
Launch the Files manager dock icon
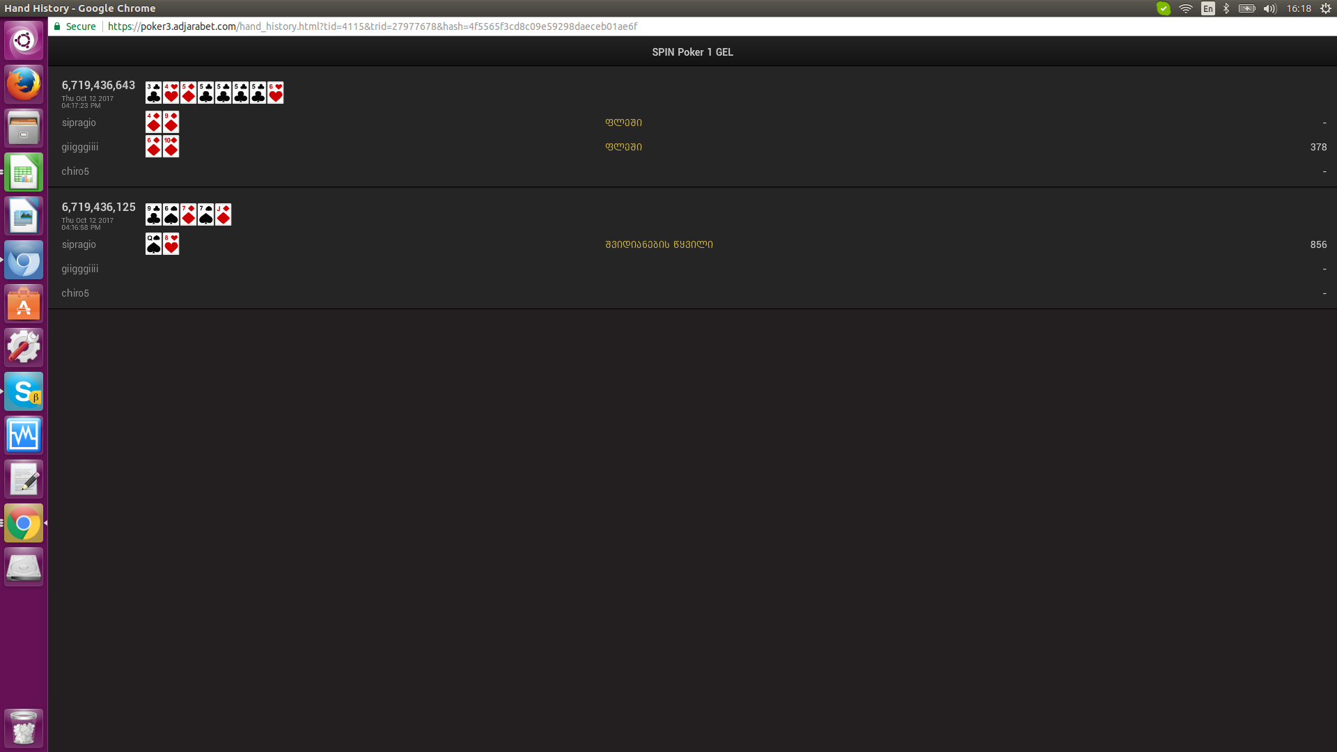click(x=24, y=128)
